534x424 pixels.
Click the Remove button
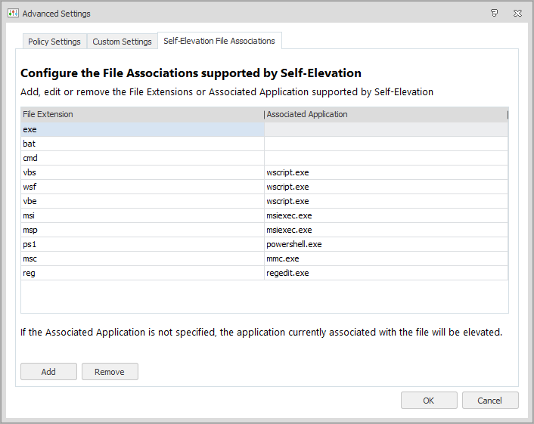110,372
